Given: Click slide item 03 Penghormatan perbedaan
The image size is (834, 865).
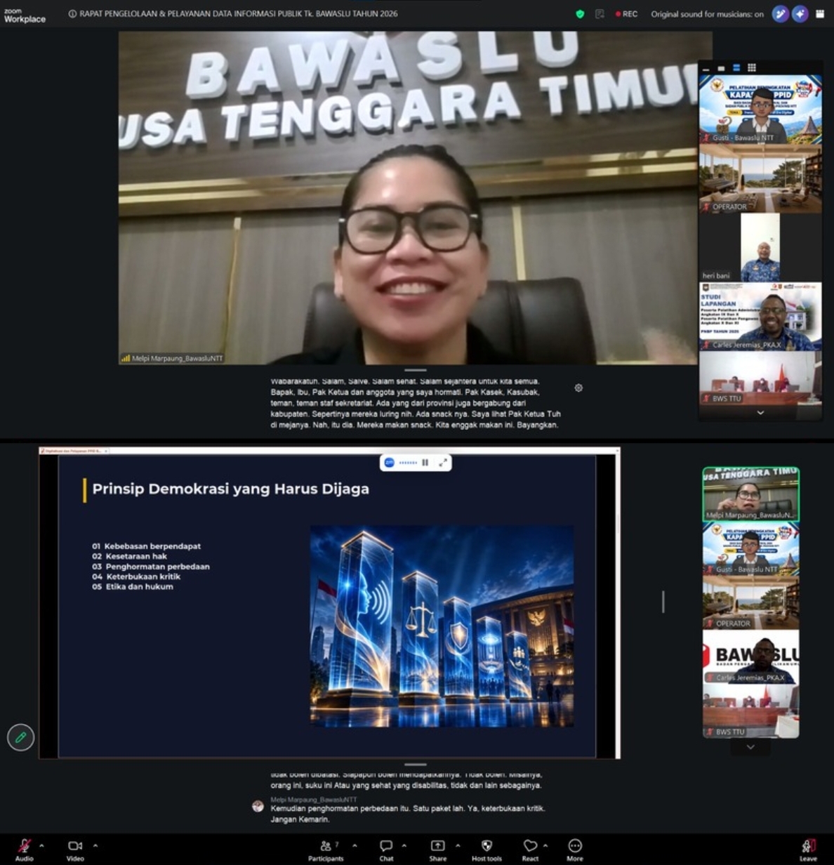Looking at the screenshot, I should coord(150,566).
